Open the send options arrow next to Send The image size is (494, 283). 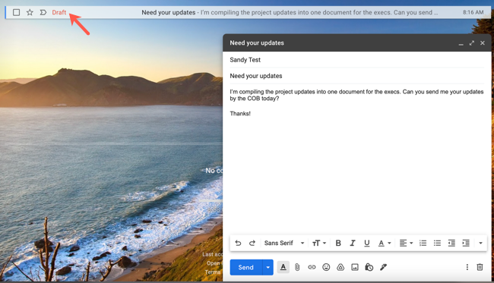point(268,267)
